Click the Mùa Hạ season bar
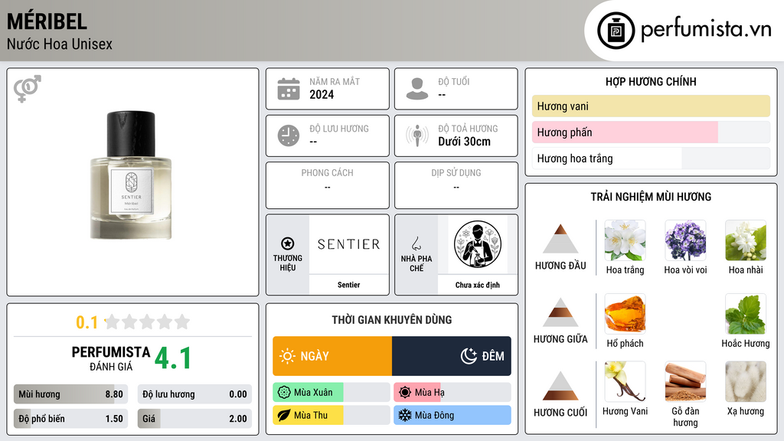This screenshot has height=441, width=784. click(452, 393)
